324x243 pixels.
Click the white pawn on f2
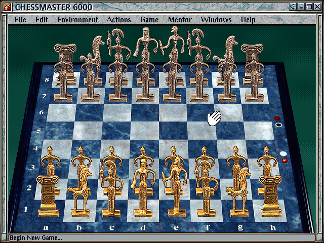click(x=205, y=154)
